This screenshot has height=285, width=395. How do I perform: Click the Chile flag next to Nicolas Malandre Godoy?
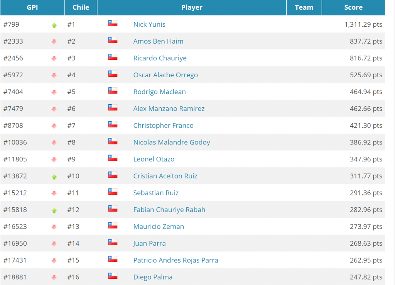113,141
